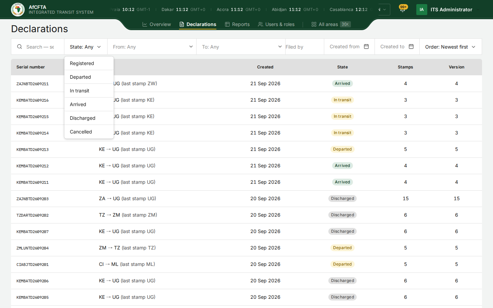Open declaration KEMBATD2609205

coord(33,297)
